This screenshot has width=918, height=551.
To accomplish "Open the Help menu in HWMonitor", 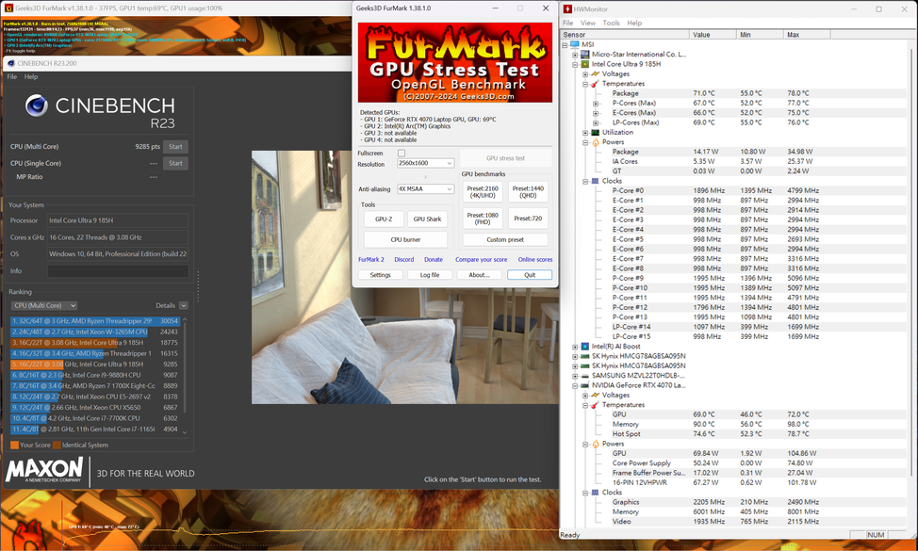I will pyautogui.click(x=634, y=23).
